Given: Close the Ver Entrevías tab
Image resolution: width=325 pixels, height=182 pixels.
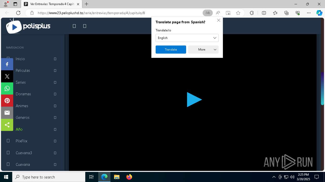Looking at the screenshot, I should (x=78, y=4).
